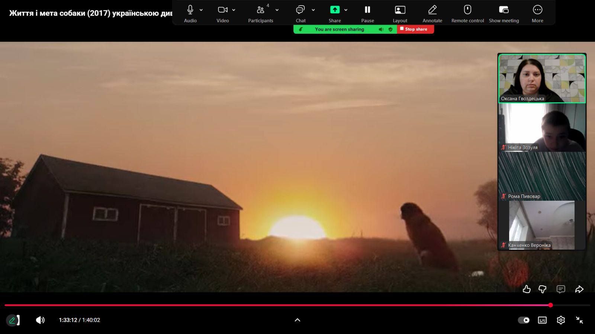
Task: Click the red Stop share button
Action: click(x=415, y=29)
